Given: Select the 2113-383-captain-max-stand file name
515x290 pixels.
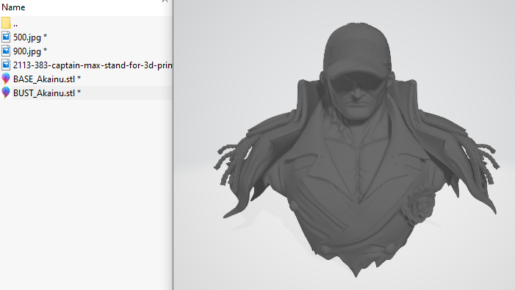Looking at the screenshot, I should [x=93, y=65].
